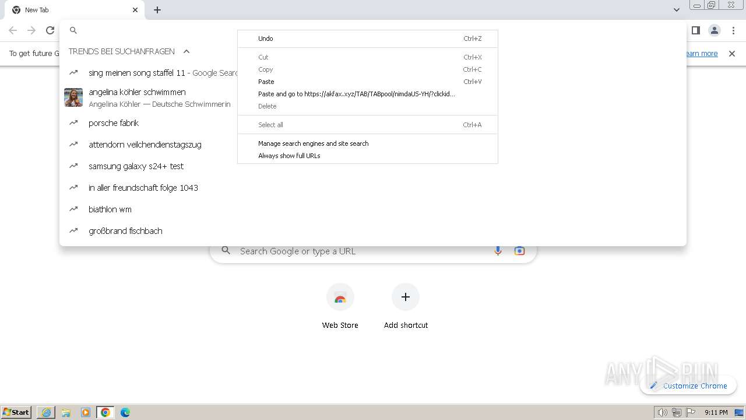Click the 9:11 PM system clock

coord(716,412)
